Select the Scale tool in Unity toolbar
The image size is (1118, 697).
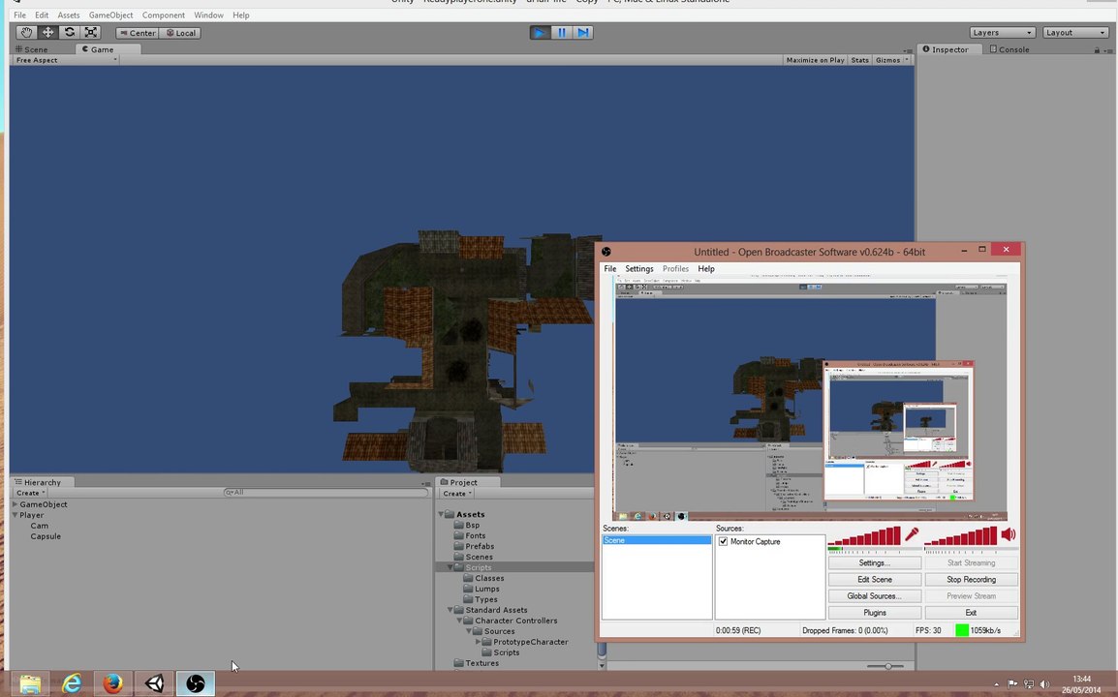(x=90, y=32)
